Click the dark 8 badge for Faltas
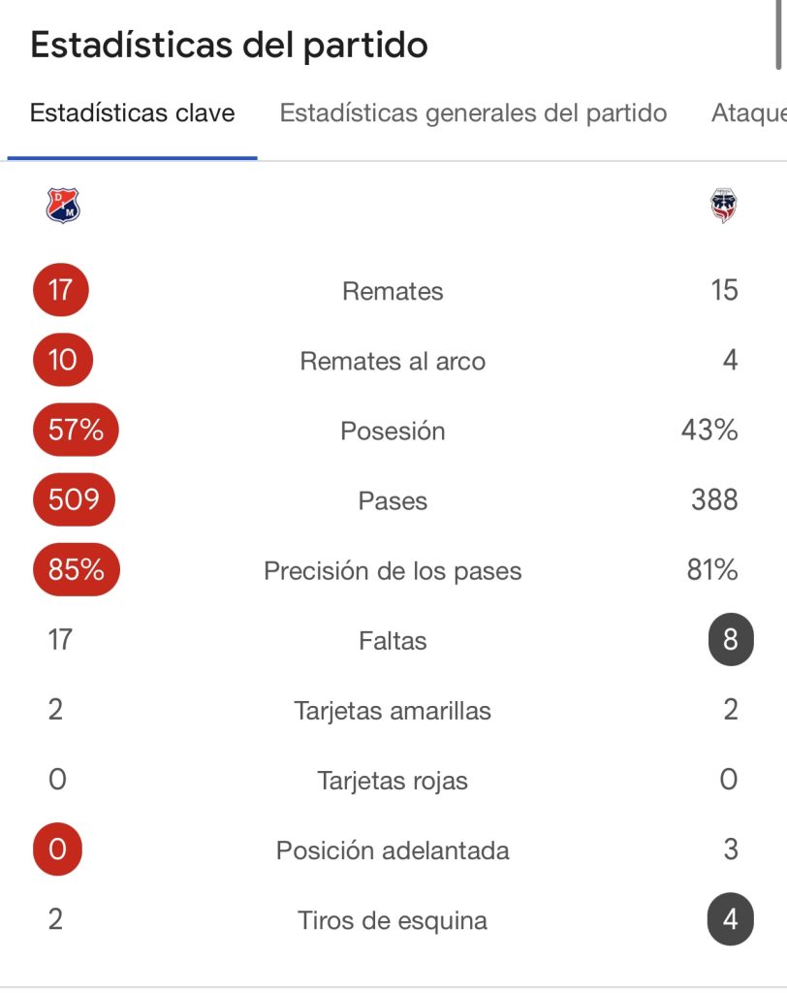The image size is (787, 993). pos(730,640)
